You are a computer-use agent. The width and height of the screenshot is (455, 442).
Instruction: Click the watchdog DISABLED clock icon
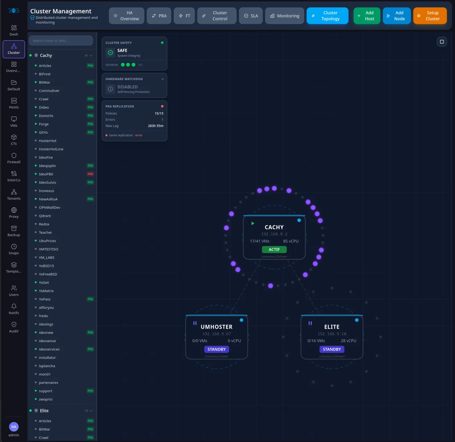click(110, 89)
